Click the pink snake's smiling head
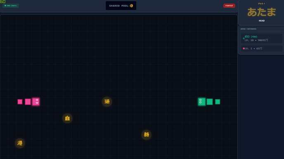Image resolution: width=284 pixels, height=159 pixels. click(x=35, y=101)
